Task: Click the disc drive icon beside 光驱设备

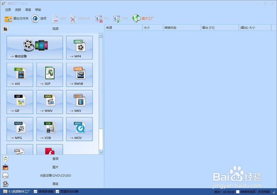Action: 6,176
